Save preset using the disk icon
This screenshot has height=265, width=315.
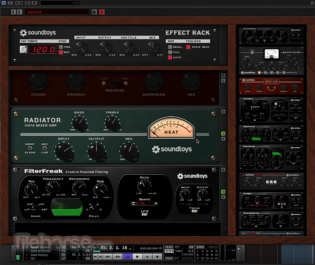(x=94, y=12)
